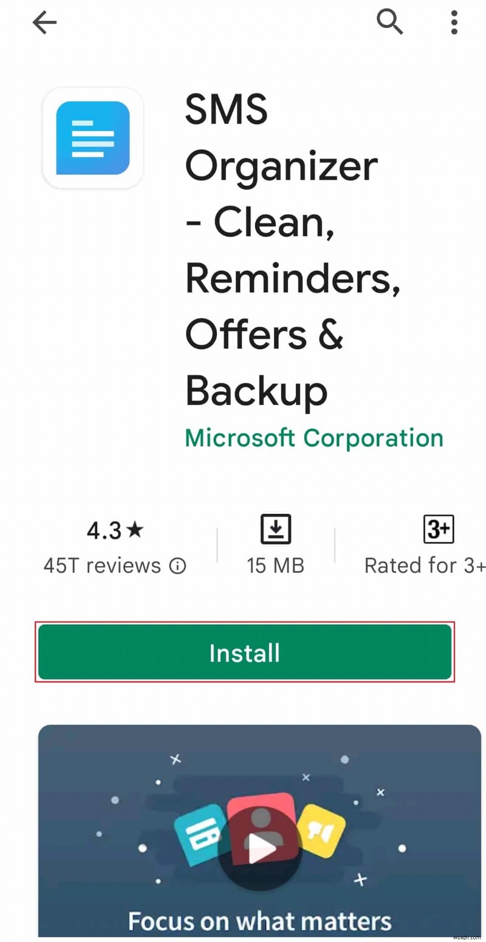This screenshot has height=942, width=486.
Task: Tap the "Focus on what matters" caption
Action: pyautogui.click(x=259, y=921)
